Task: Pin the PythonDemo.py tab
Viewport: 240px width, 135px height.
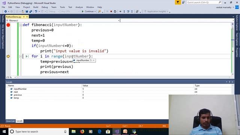Action: [x=24, y=16]
